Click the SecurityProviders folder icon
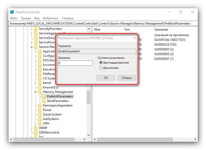Image resolution: width=206 pixels, height=150 pixels. (36, 29)
